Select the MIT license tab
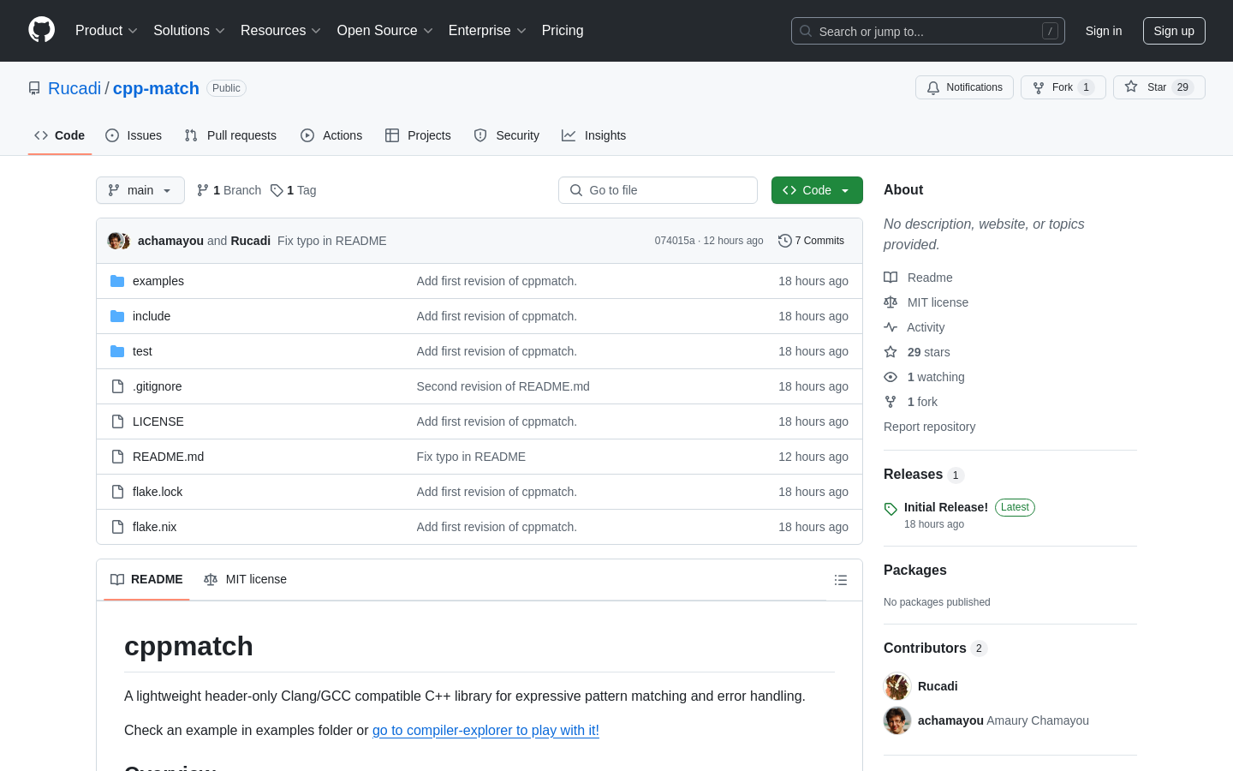1233x771 pixels. 245,579
